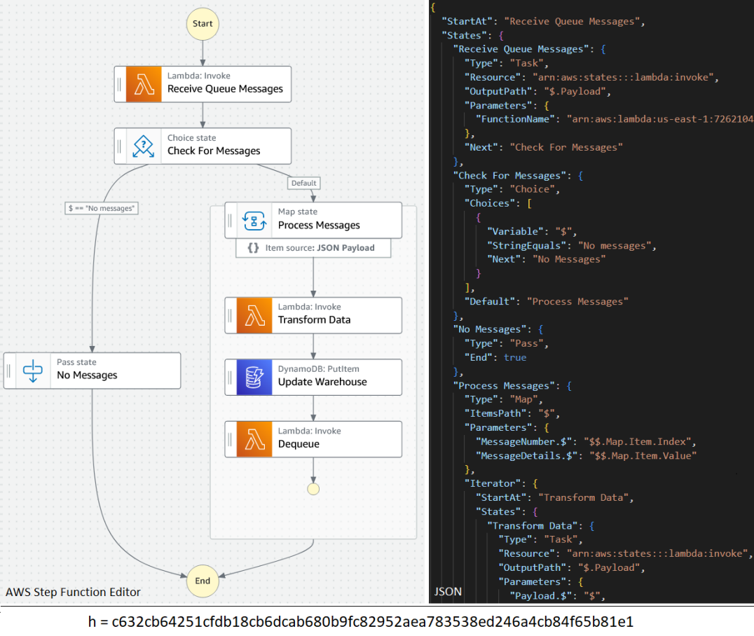Image resolution: width=754 pixels, height=636 pixels.
Task: Grab the drag handle on Process Messages
Action: pos(230,221)
